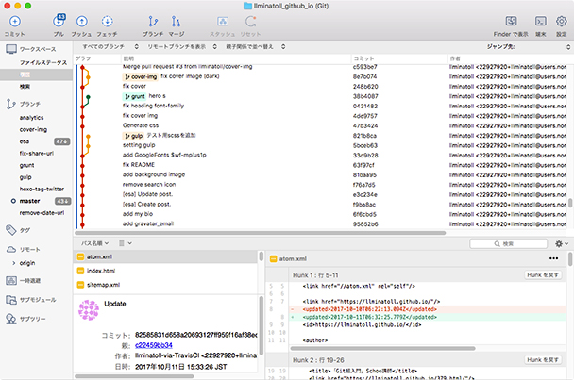574x380 pixels.
Task: Click the commit list horizontal scrollbar
Action: click(260, 233)
